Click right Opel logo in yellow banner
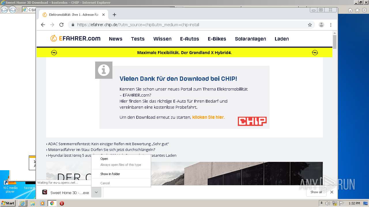 click(x=315, y=53)
